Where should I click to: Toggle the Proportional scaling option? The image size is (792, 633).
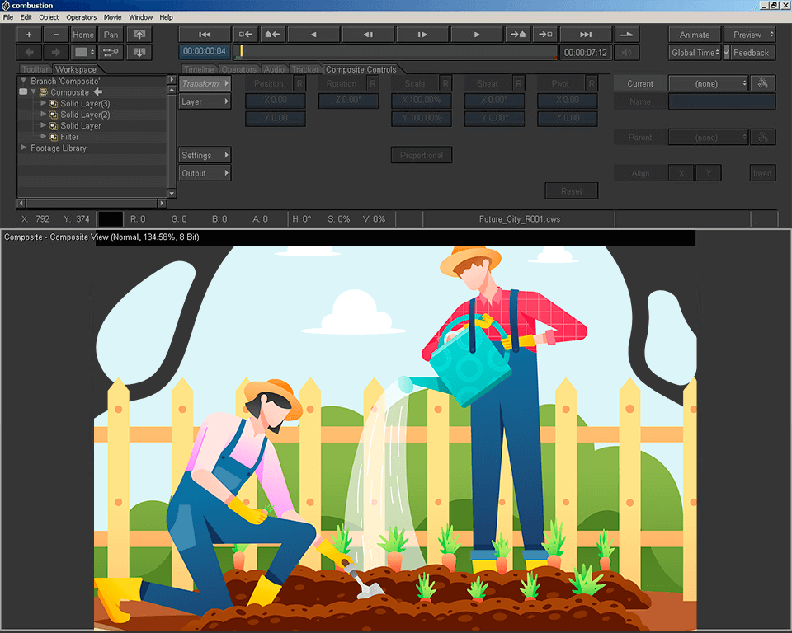pos(422,155)
